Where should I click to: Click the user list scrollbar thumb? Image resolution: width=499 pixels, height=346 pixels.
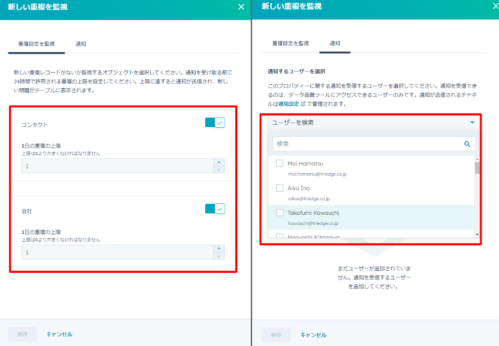[477, 168]
